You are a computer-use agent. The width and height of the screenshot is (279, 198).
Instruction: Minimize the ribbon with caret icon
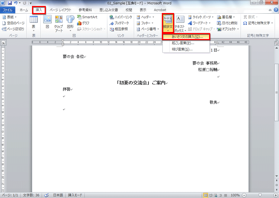pos(270,10)
